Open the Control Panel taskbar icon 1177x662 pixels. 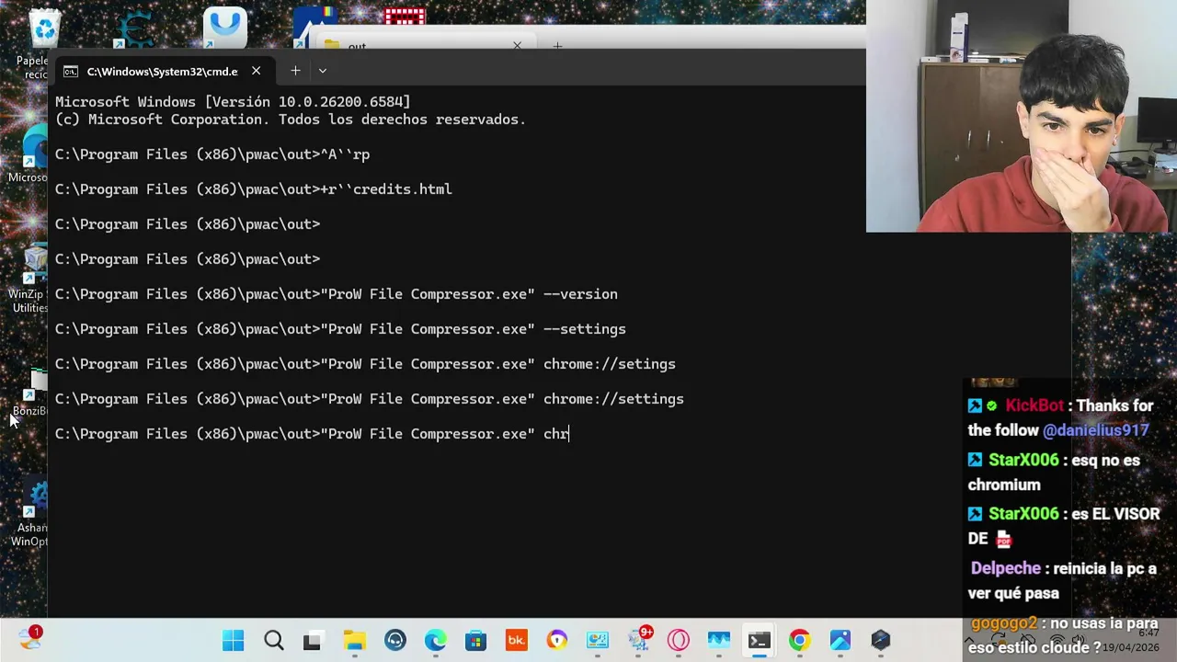tap(597, 641)
